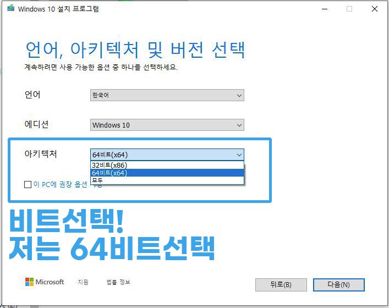Image resolution: width=389 pixels, height=308 pixels.
Task: Check the 이 PC에 권장 옵션 사용 checkbox
Action: 28,184
